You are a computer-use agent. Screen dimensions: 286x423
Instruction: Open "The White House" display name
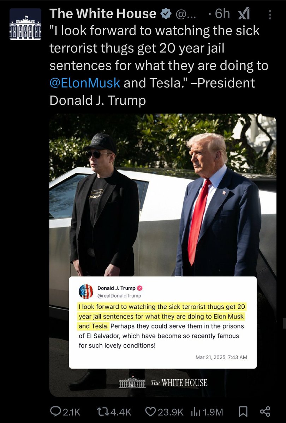coord(103,14)
